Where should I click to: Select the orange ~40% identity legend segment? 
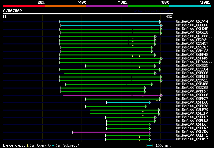[66, 6]
